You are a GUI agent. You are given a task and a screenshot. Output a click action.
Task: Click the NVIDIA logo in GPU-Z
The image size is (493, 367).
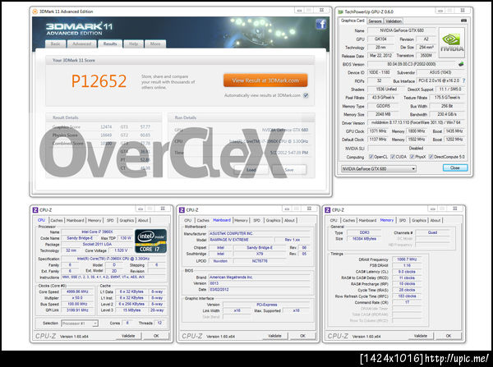(451, 43)
